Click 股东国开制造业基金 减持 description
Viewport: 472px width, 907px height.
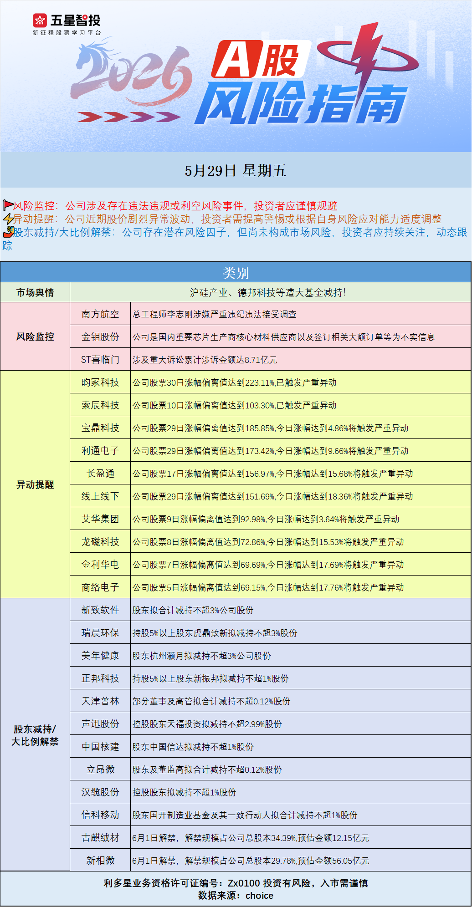(245, 815)
